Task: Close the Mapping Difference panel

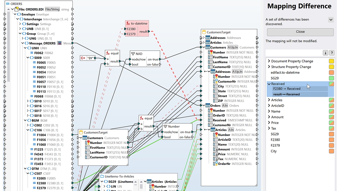Action: (x=300, y=32)
